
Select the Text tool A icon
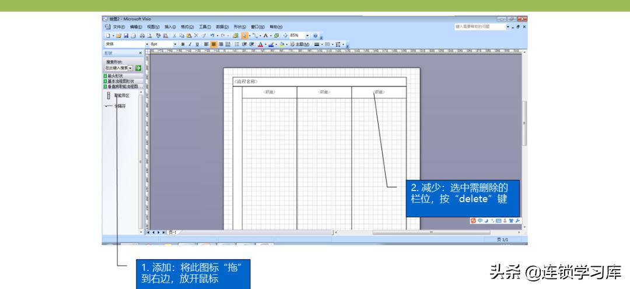coord(265,36)
